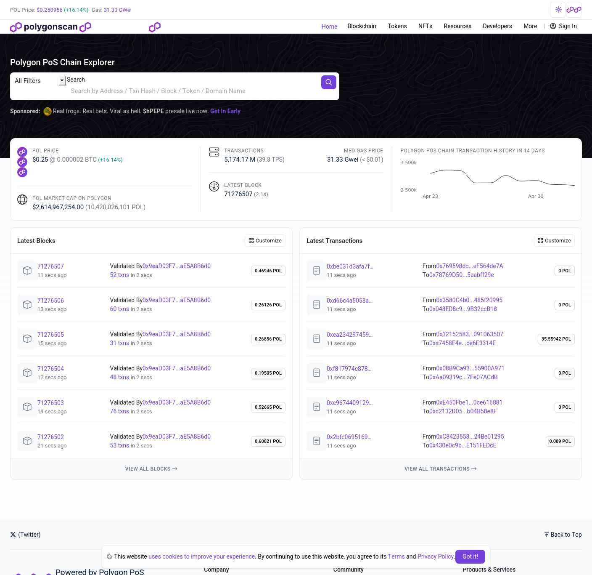The image size is (592, 575).
Task: Click Sign In
Action: 563,26
